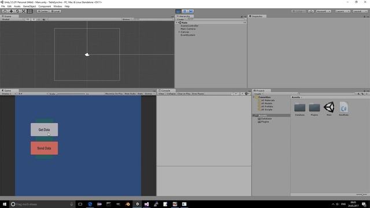Toggle scene audio button
370x208 pixels.
(39, 19)
